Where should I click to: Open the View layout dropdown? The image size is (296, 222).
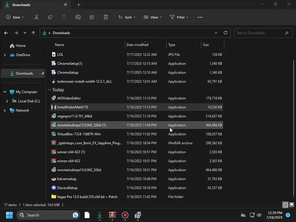tap(153, 17)
